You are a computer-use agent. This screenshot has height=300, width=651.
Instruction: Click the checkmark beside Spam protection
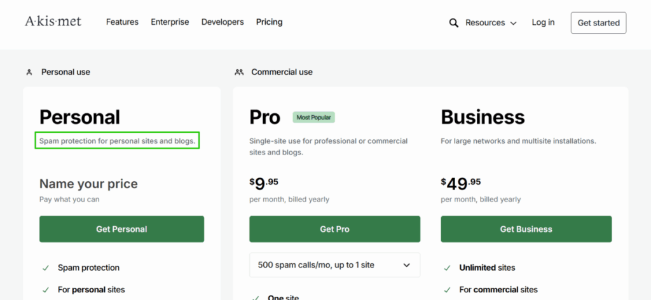pos(46,268)
